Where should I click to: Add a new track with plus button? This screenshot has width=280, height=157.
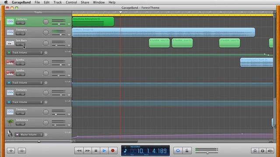click(x=11, y=150)
